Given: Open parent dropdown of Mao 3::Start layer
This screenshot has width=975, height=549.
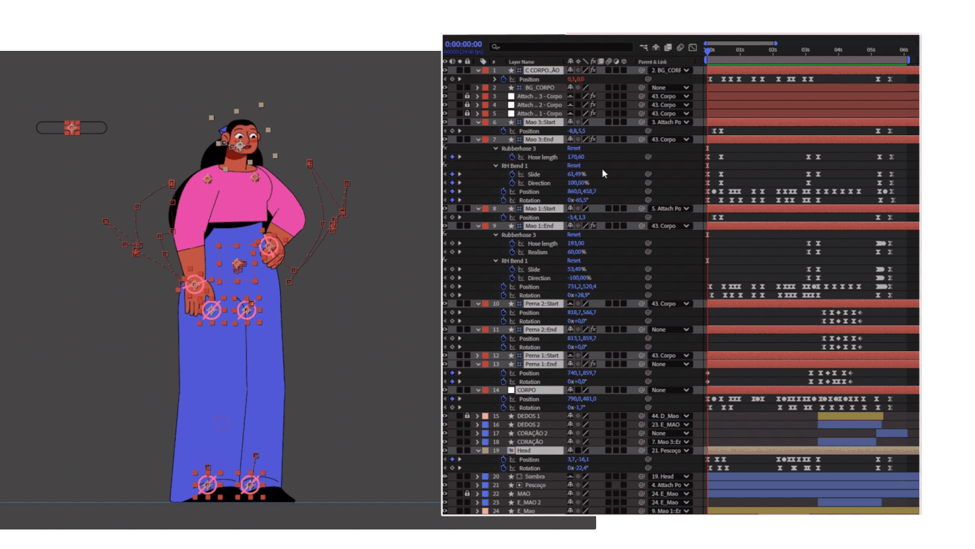Looking at the screenshot, I should coord(671,122).
